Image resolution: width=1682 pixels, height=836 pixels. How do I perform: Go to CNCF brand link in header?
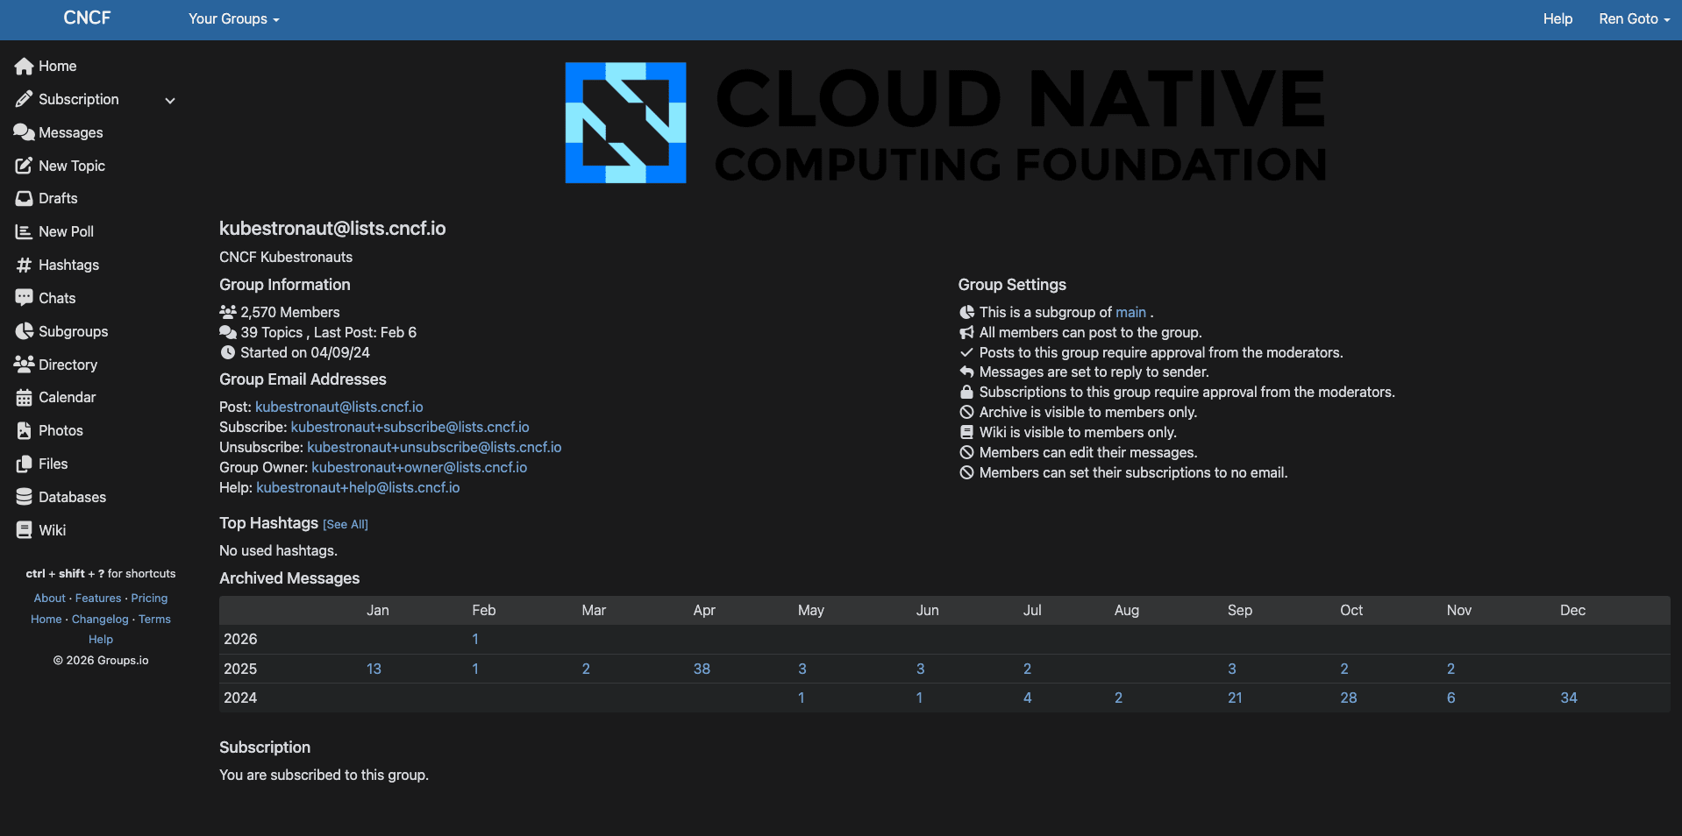[87, 18]
